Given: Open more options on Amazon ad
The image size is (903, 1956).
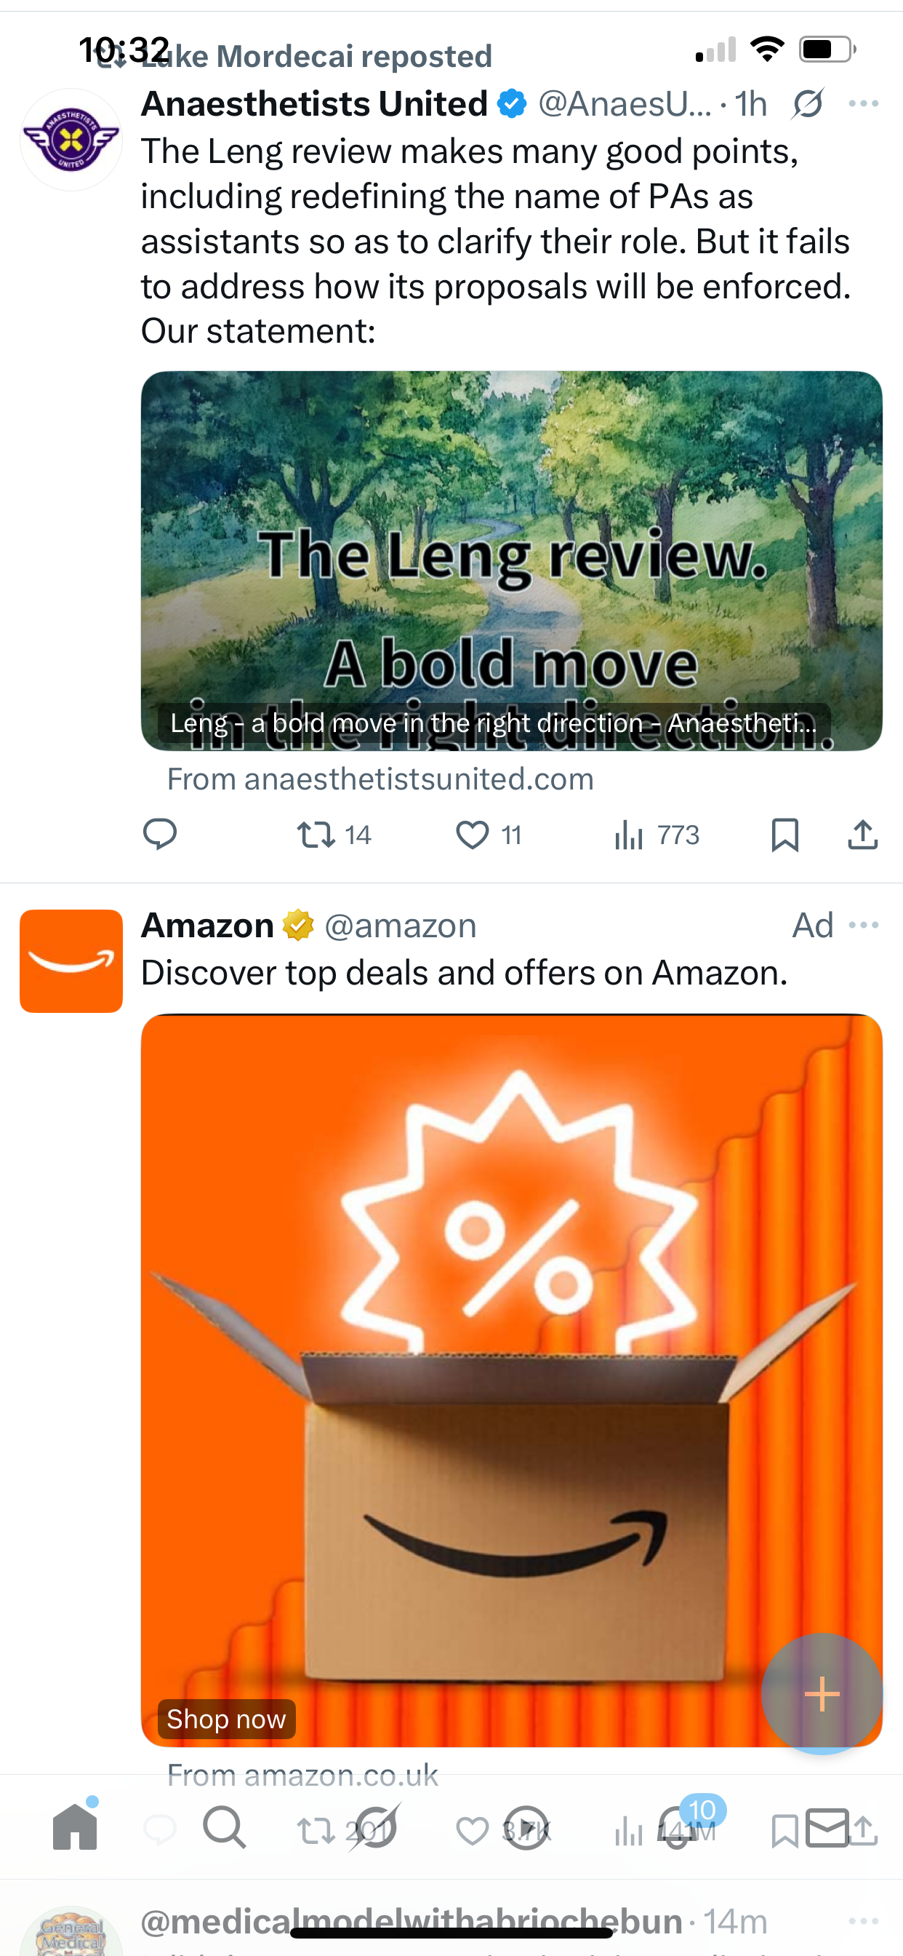Looking at the screenshot, I should pos(864,925).
